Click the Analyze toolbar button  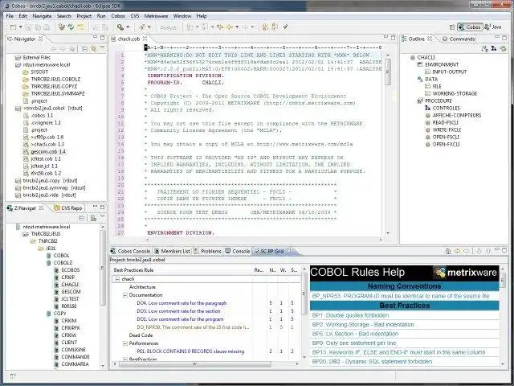168,28
